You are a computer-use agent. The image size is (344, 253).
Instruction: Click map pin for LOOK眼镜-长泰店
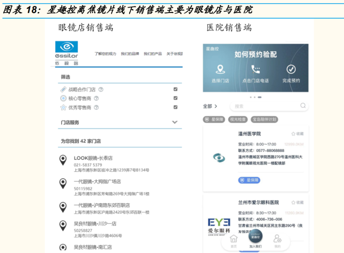63,160
